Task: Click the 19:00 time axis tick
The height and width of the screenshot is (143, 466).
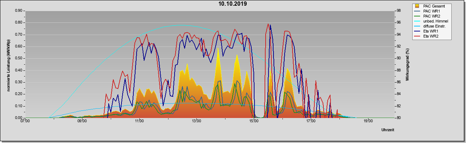Action: click(368, 122)
